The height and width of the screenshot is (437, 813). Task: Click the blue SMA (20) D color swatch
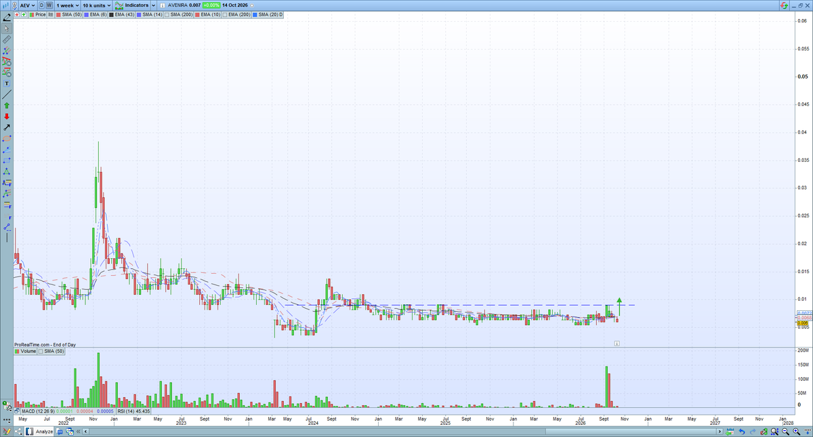[255, 14]
